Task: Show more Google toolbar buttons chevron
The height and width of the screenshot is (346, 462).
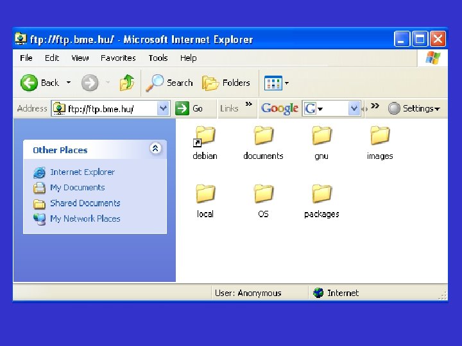Action: [x=375, y=106]
